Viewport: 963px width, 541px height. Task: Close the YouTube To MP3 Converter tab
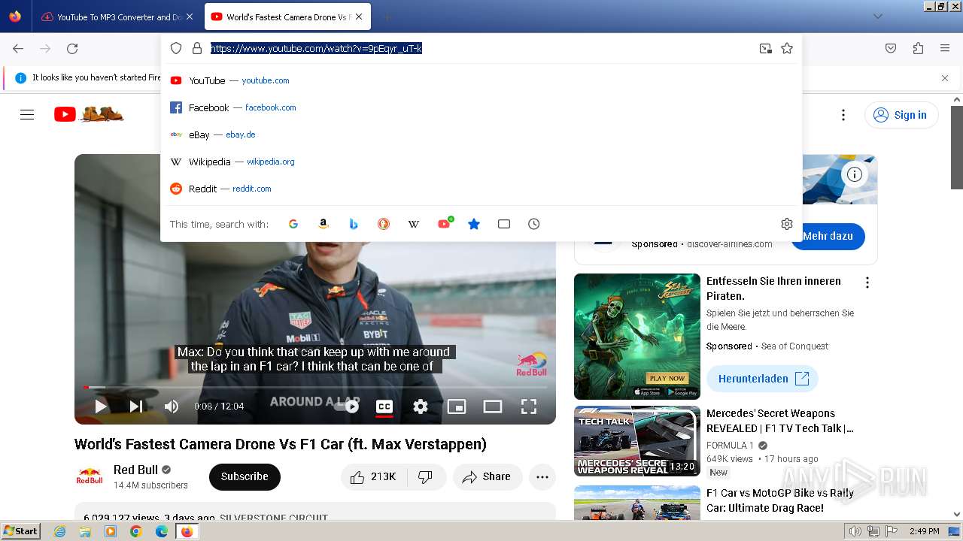[x=190, y=17]
